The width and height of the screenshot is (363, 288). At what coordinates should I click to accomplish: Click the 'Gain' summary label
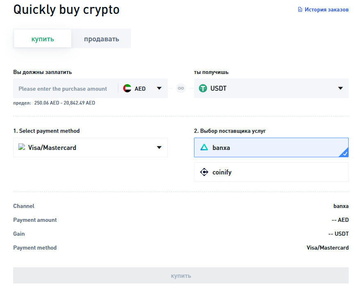[x=19, y=234]
